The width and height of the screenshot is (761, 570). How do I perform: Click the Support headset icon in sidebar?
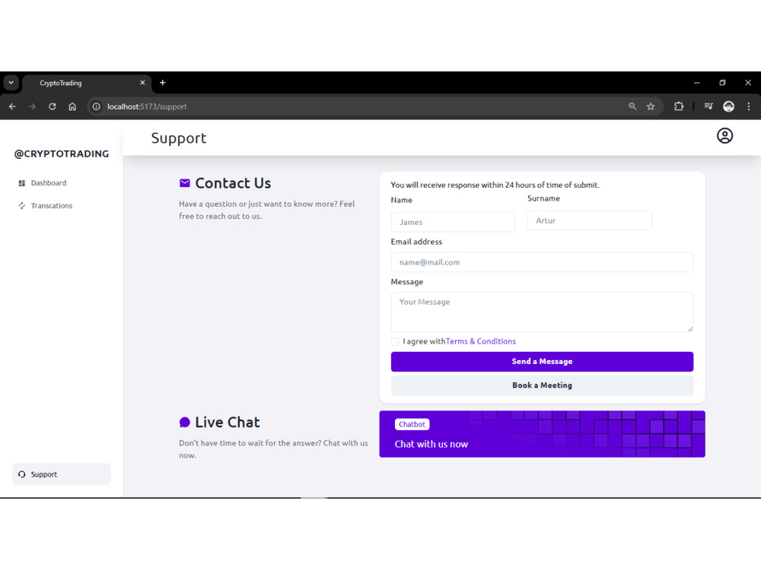coord(22,474)
